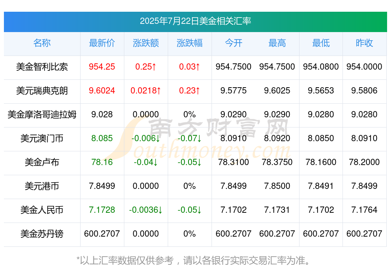Click the change percent -0.07↓
Viewport: 391px width, 273px height.
(190, 138)
